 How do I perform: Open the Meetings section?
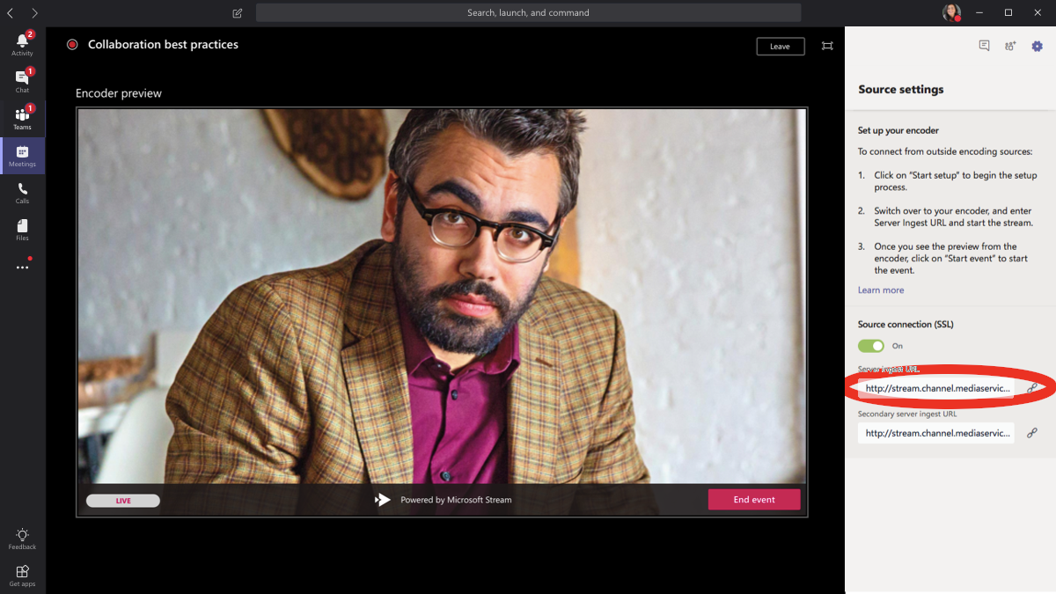[x=22, y=155]
